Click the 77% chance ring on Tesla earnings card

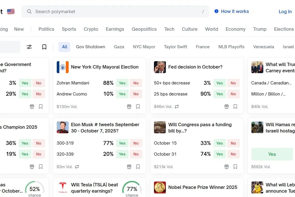click(x=132, y=189)
